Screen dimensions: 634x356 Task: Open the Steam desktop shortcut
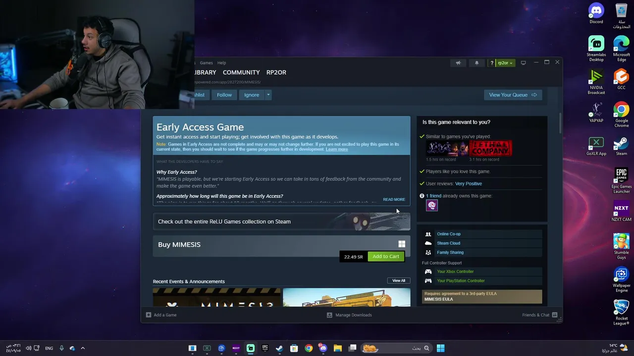click(x=622, y=146)
